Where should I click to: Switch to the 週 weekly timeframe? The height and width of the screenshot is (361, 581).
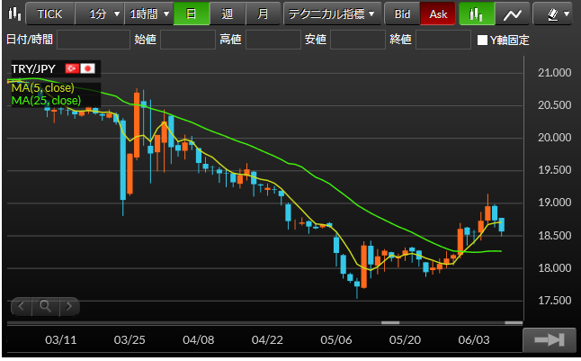[x=228, y=14]
